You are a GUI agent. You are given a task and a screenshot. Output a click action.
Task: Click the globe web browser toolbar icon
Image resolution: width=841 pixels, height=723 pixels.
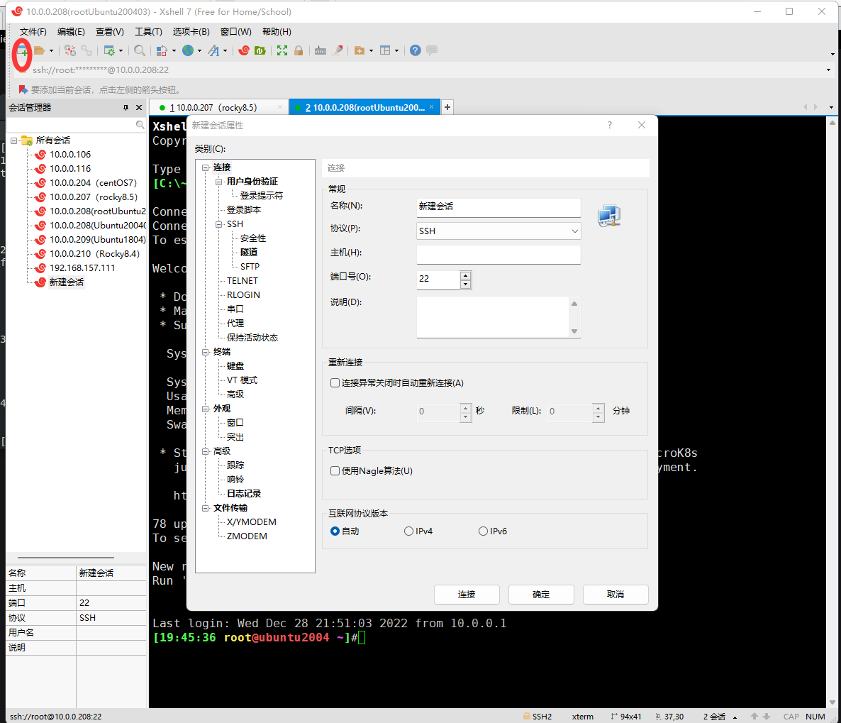(x=188, y=51)
